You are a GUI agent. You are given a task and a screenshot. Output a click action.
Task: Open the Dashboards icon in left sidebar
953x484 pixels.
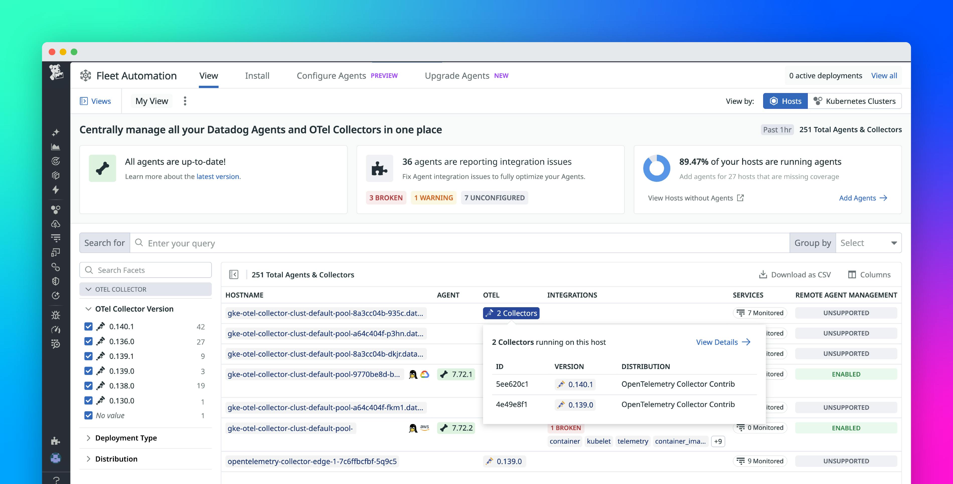55,146
